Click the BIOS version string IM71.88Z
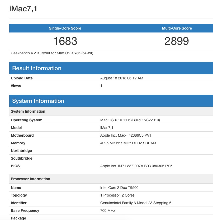213x220 pixels. (x=136, y=166)
